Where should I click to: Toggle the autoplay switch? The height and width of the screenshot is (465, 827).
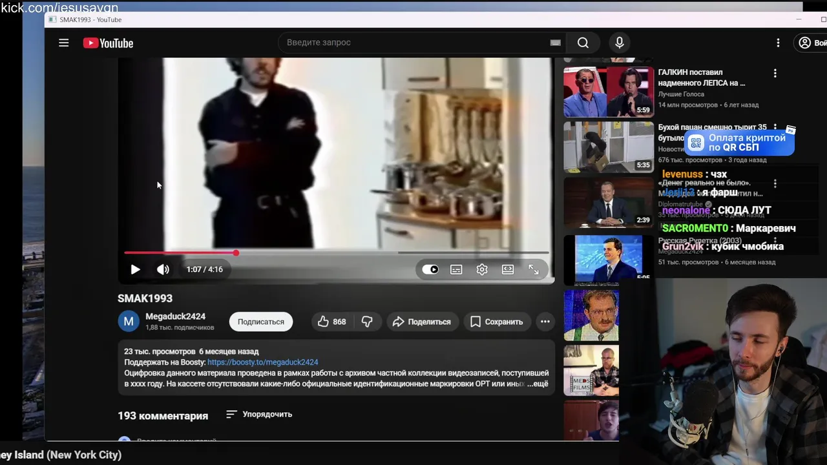pos(430,269)
